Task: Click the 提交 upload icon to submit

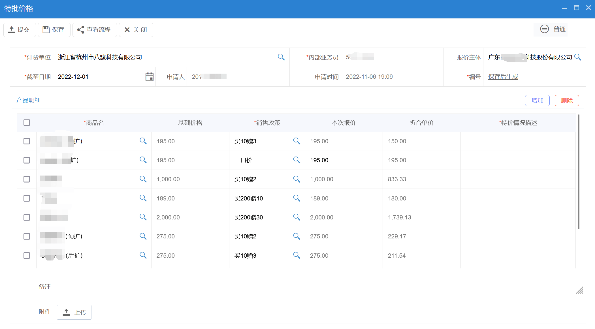Action: pos(12,29)
